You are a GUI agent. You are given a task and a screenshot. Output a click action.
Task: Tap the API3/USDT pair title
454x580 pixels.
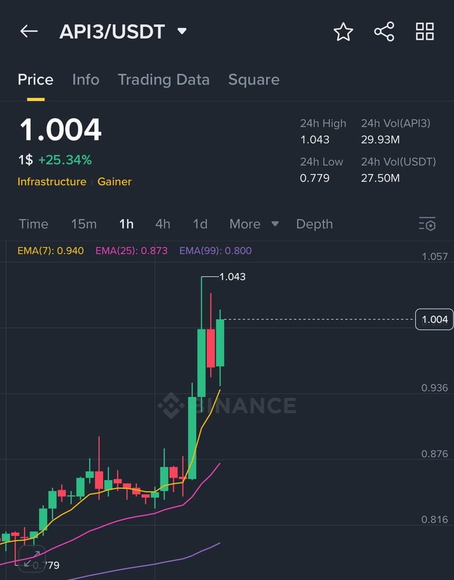click(112, 32)
